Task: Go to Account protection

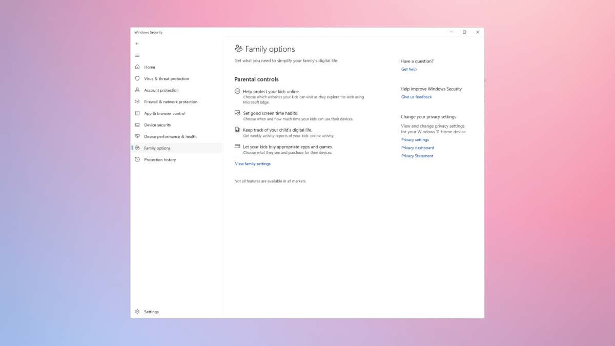Action: point(176,90)
